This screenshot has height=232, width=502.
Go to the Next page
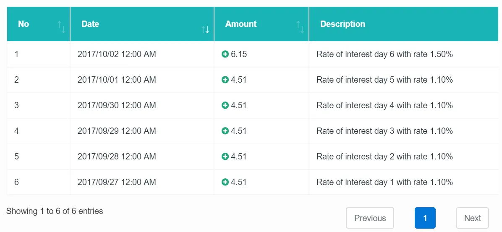point(472,218)
